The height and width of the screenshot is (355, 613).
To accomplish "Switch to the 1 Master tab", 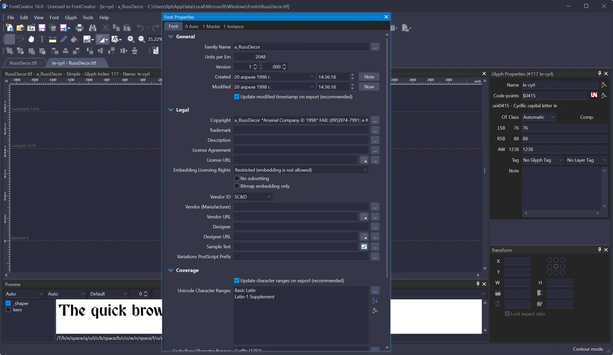I will (x=211, y=27).
